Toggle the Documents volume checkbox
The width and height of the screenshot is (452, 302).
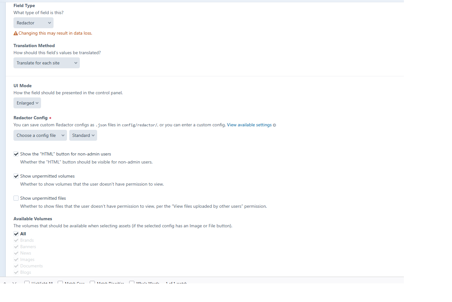pyautogui.click(x=16, y=266)
